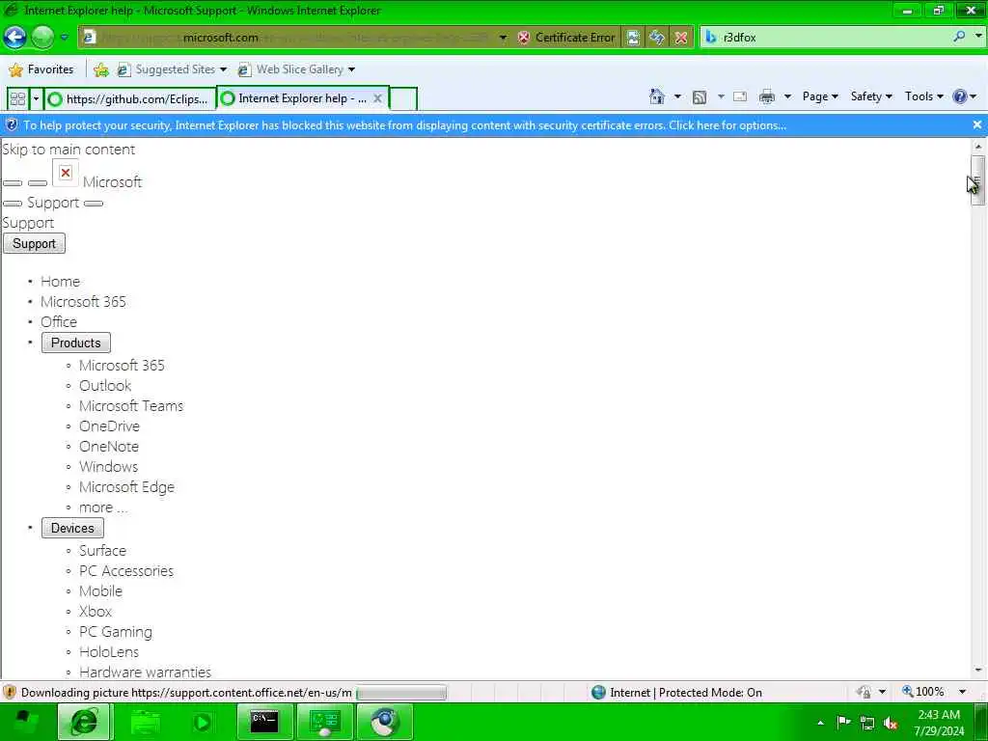This screenshot has width=988, height=741.
Task: Click the Skip to main content link
Action: tap(69, 150)
